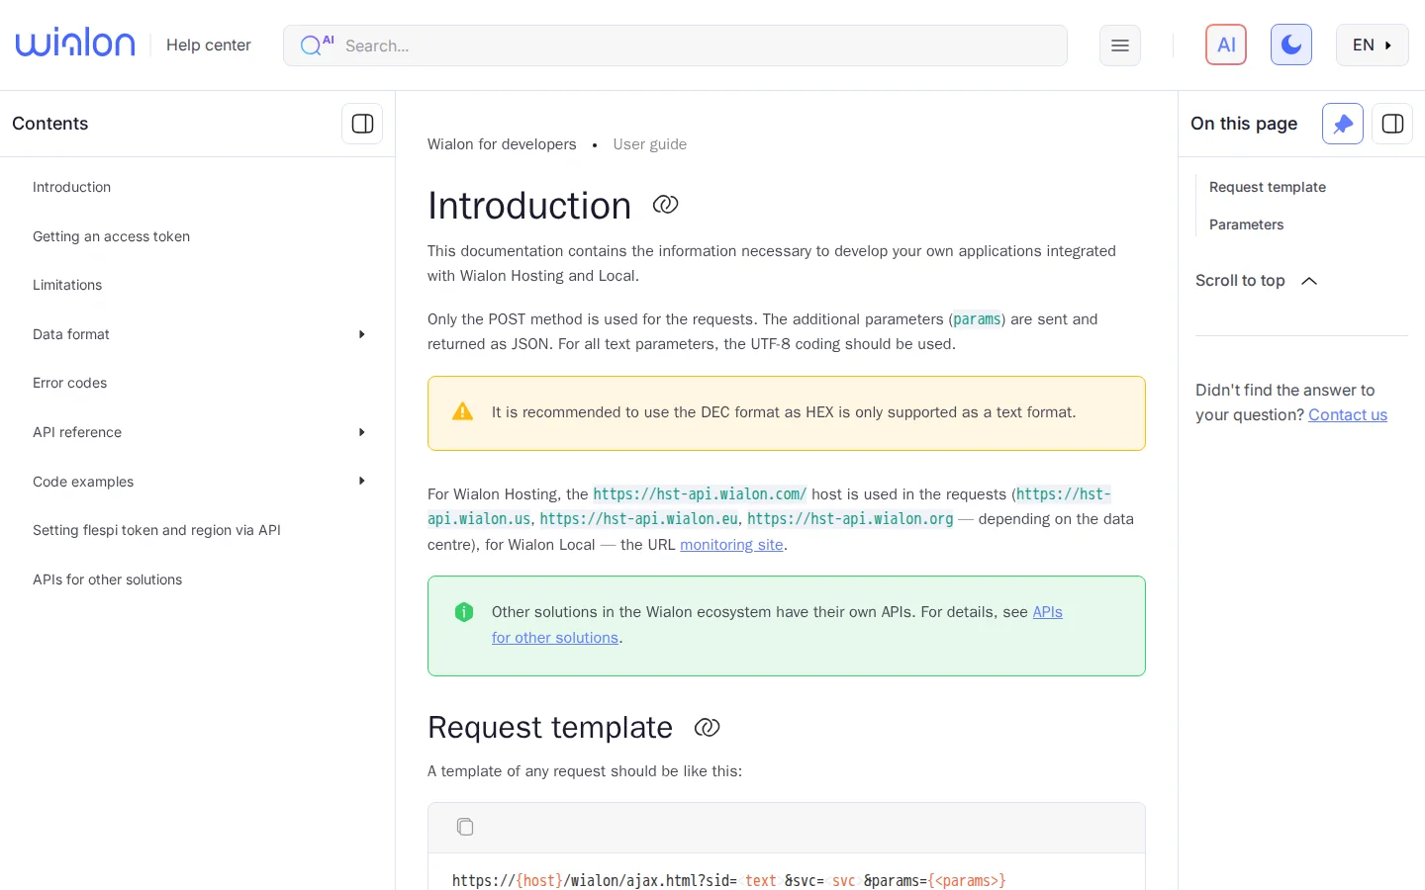Viewport: 1425px width, 890px height.
Task: Follow the APIs for other solutions link in the green note
Action: [x=777, y=625]
